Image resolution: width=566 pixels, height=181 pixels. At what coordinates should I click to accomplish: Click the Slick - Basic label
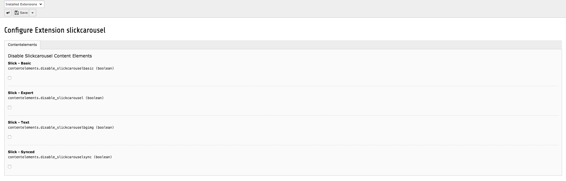pyautogui.click(x=19, y=63)
